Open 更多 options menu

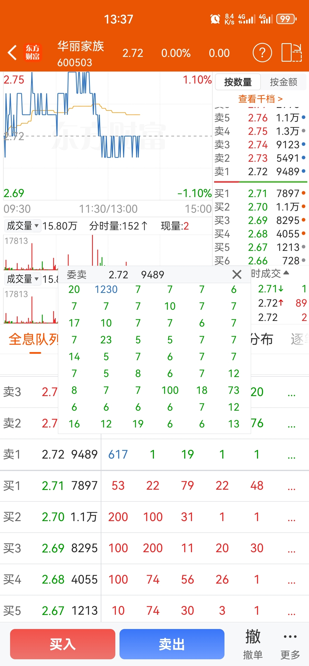(x=290, y=644)
